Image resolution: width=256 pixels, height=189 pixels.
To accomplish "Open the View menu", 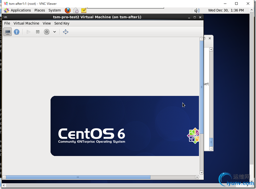I will pyautogui.click(x=47, y=23).
